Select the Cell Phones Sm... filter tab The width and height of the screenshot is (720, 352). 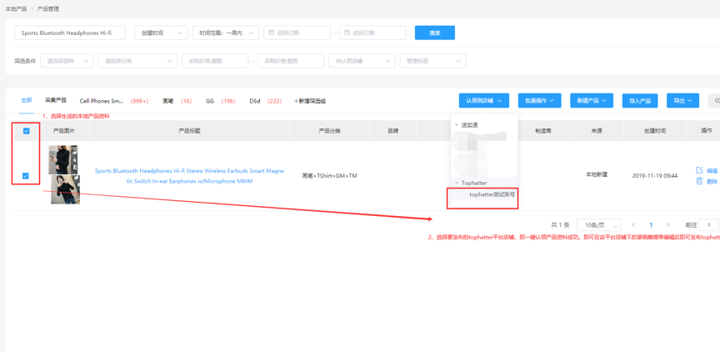[101, 101]
